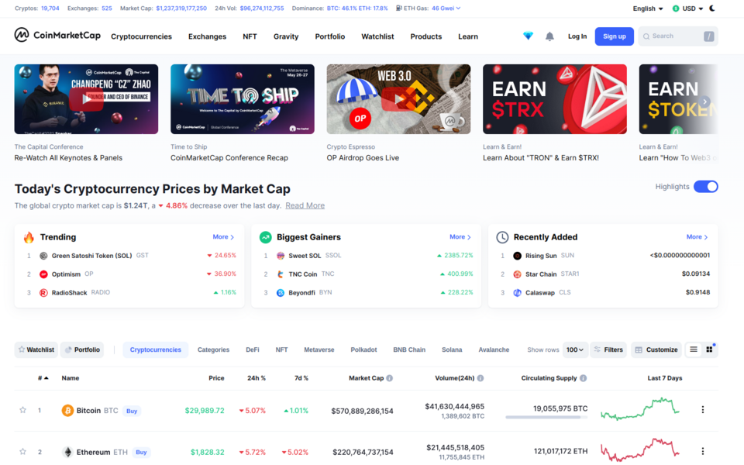Viewport: 744px width, 465px height.
Task: Open the Portfolio button above table
Action: tap(82, 350)
